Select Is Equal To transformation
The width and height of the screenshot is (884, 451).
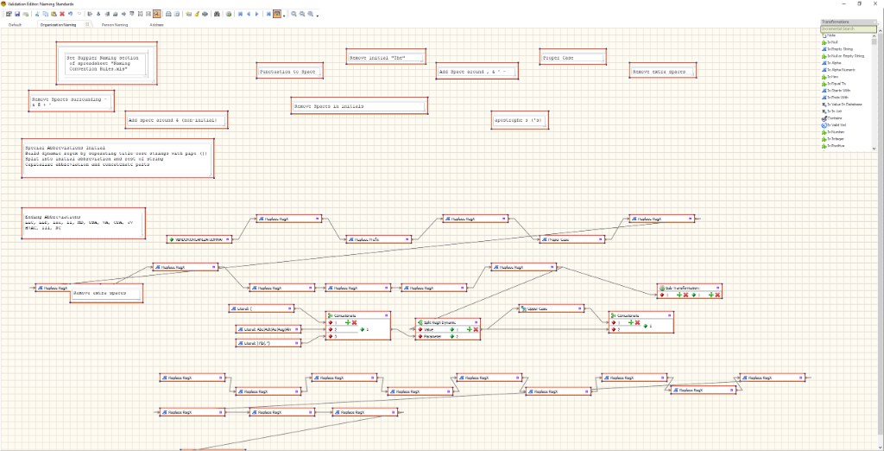[x=836, y=84]
